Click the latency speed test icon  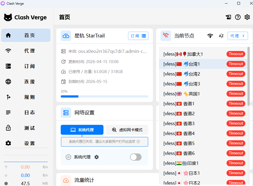(x=210, y=36)
